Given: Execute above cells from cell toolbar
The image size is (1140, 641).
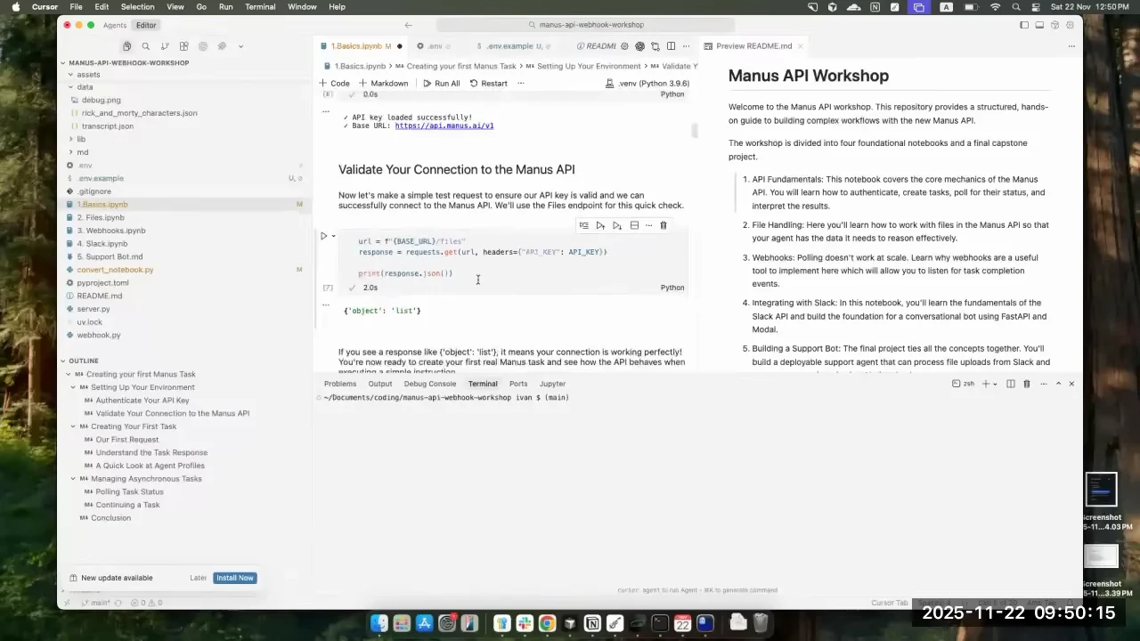Looking at the screenshot, I should [x=600, y=225].
